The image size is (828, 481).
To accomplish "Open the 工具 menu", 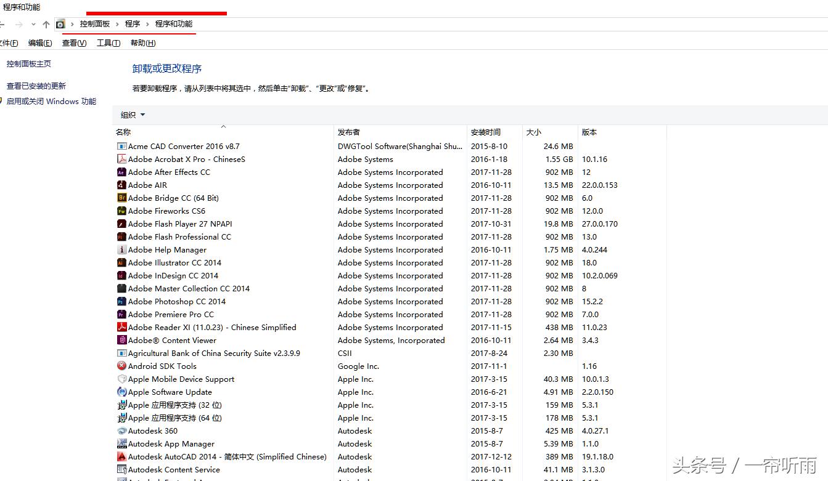I will tap(107, 42).
